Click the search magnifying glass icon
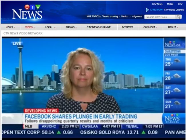186x140 pixels. point(179,17)
